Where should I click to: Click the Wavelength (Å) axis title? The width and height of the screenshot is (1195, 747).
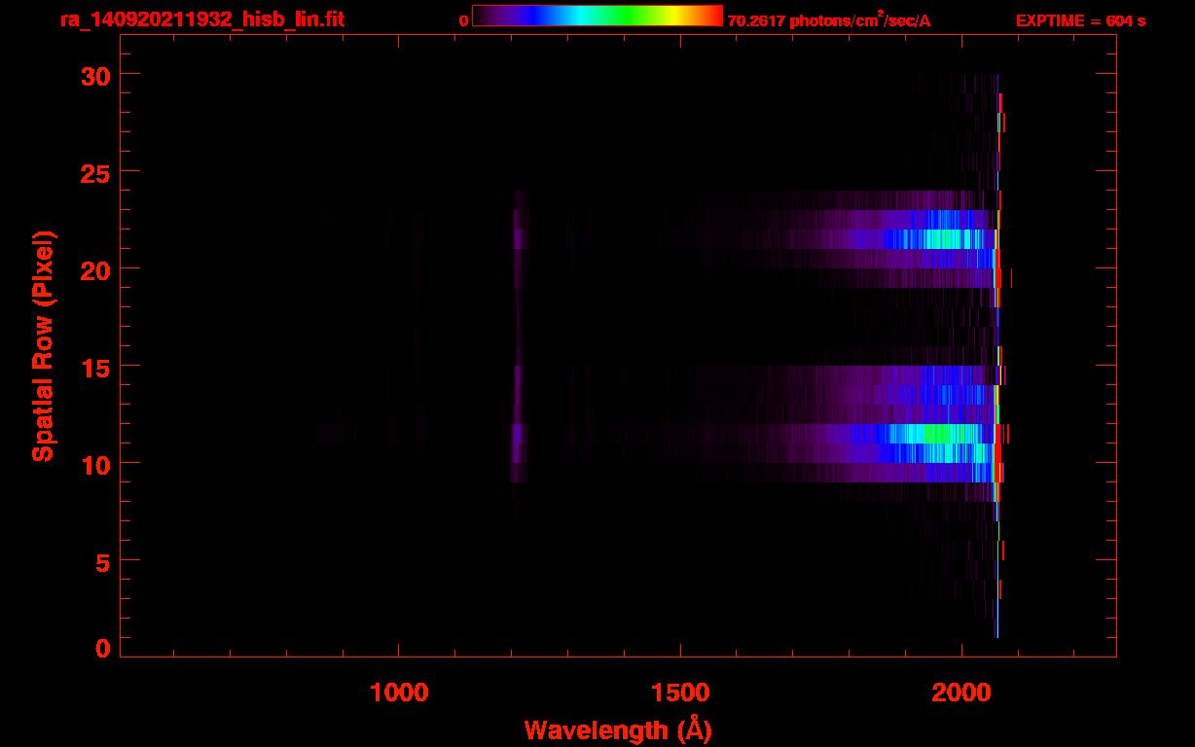(617, 729)
